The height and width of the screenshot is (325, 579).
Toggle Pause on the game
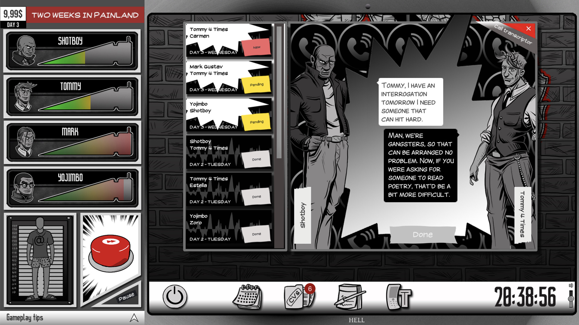click(126, 296)
